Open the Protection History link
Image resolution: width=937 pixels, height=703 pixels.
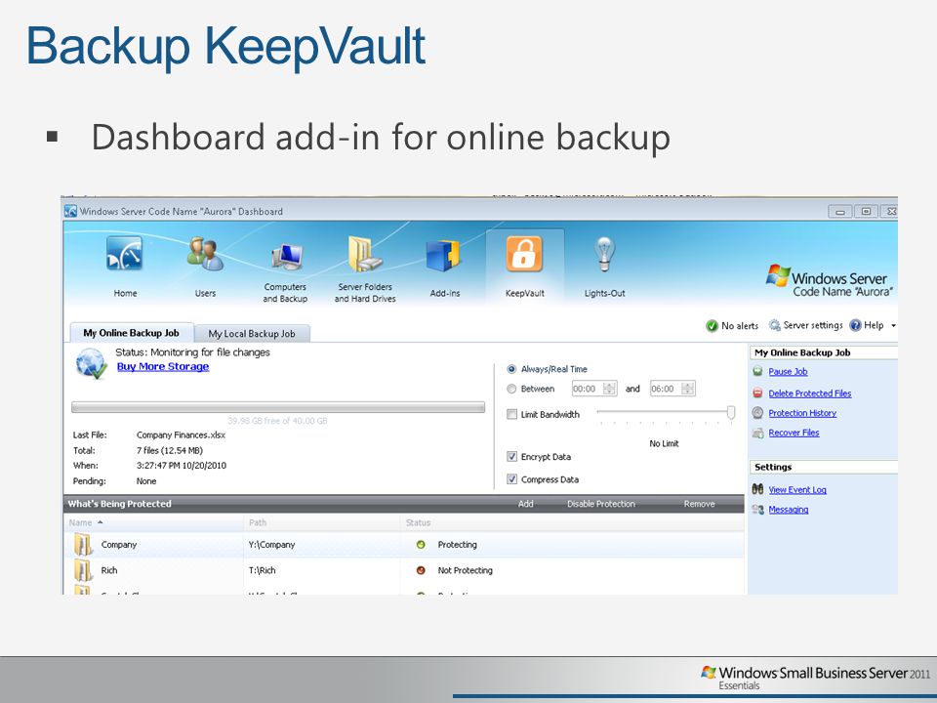(802, 413)
